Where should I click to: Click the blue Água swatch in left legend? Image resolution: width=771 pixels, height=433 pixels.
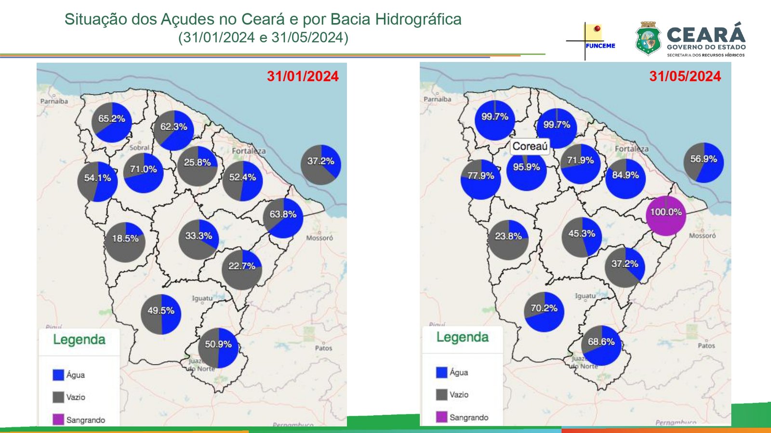58,375
